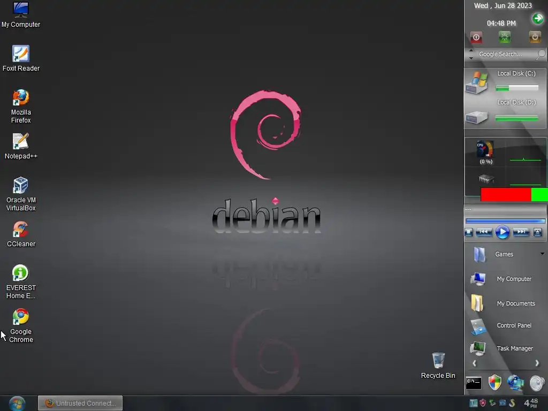Click the yellow S tray icon
The height and width of the screenshot is (411, 548).
(512, 403)
